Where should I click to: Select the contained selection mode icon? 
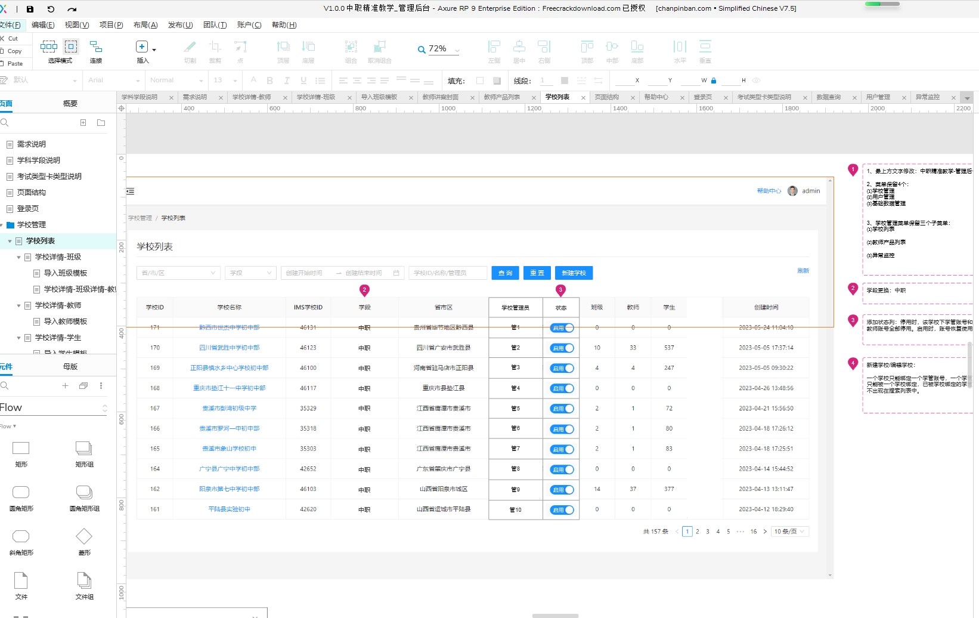(71, 47)
